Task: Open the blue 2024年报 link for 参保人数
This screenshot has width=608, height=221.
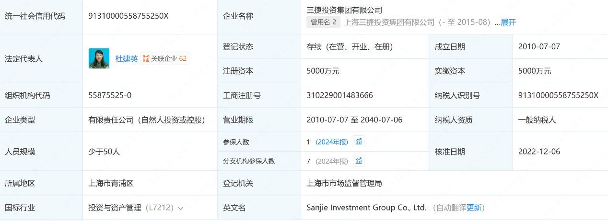Action: 332,142
